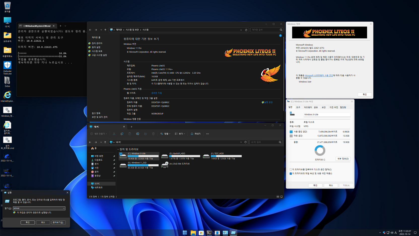
Task: Switch to the 할당량 tab in properties dialog
Action: [x=343, y=107]
